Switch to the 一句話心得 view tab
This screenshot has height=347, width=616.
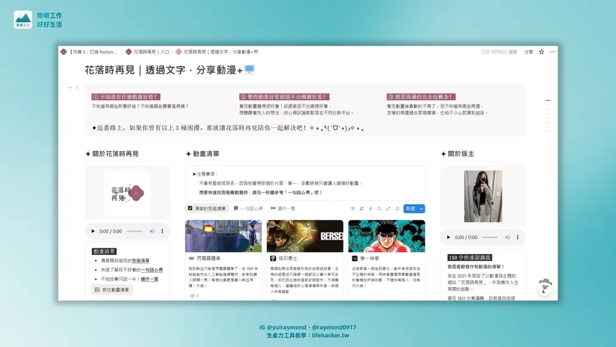point(247,208)
